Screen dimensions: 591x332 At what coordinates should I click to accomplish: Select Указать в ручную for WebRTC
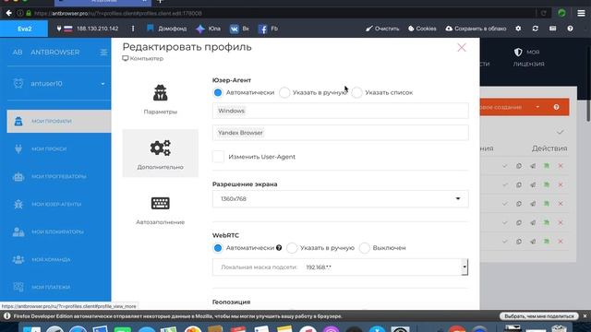pyautogui.click(x=292, y=248)
